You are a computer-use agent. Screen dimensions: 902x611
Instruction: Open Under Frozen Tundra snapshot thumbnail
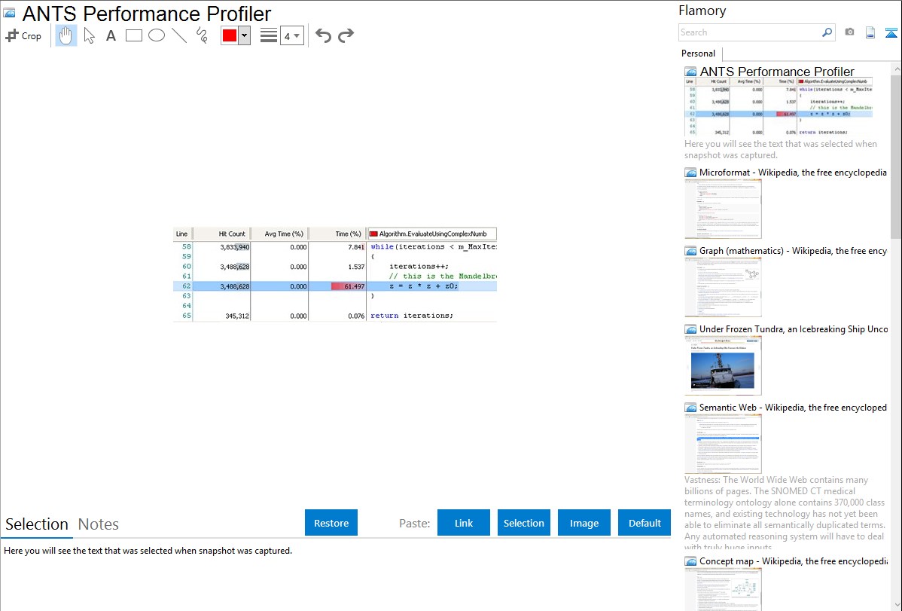pos(723,365)
